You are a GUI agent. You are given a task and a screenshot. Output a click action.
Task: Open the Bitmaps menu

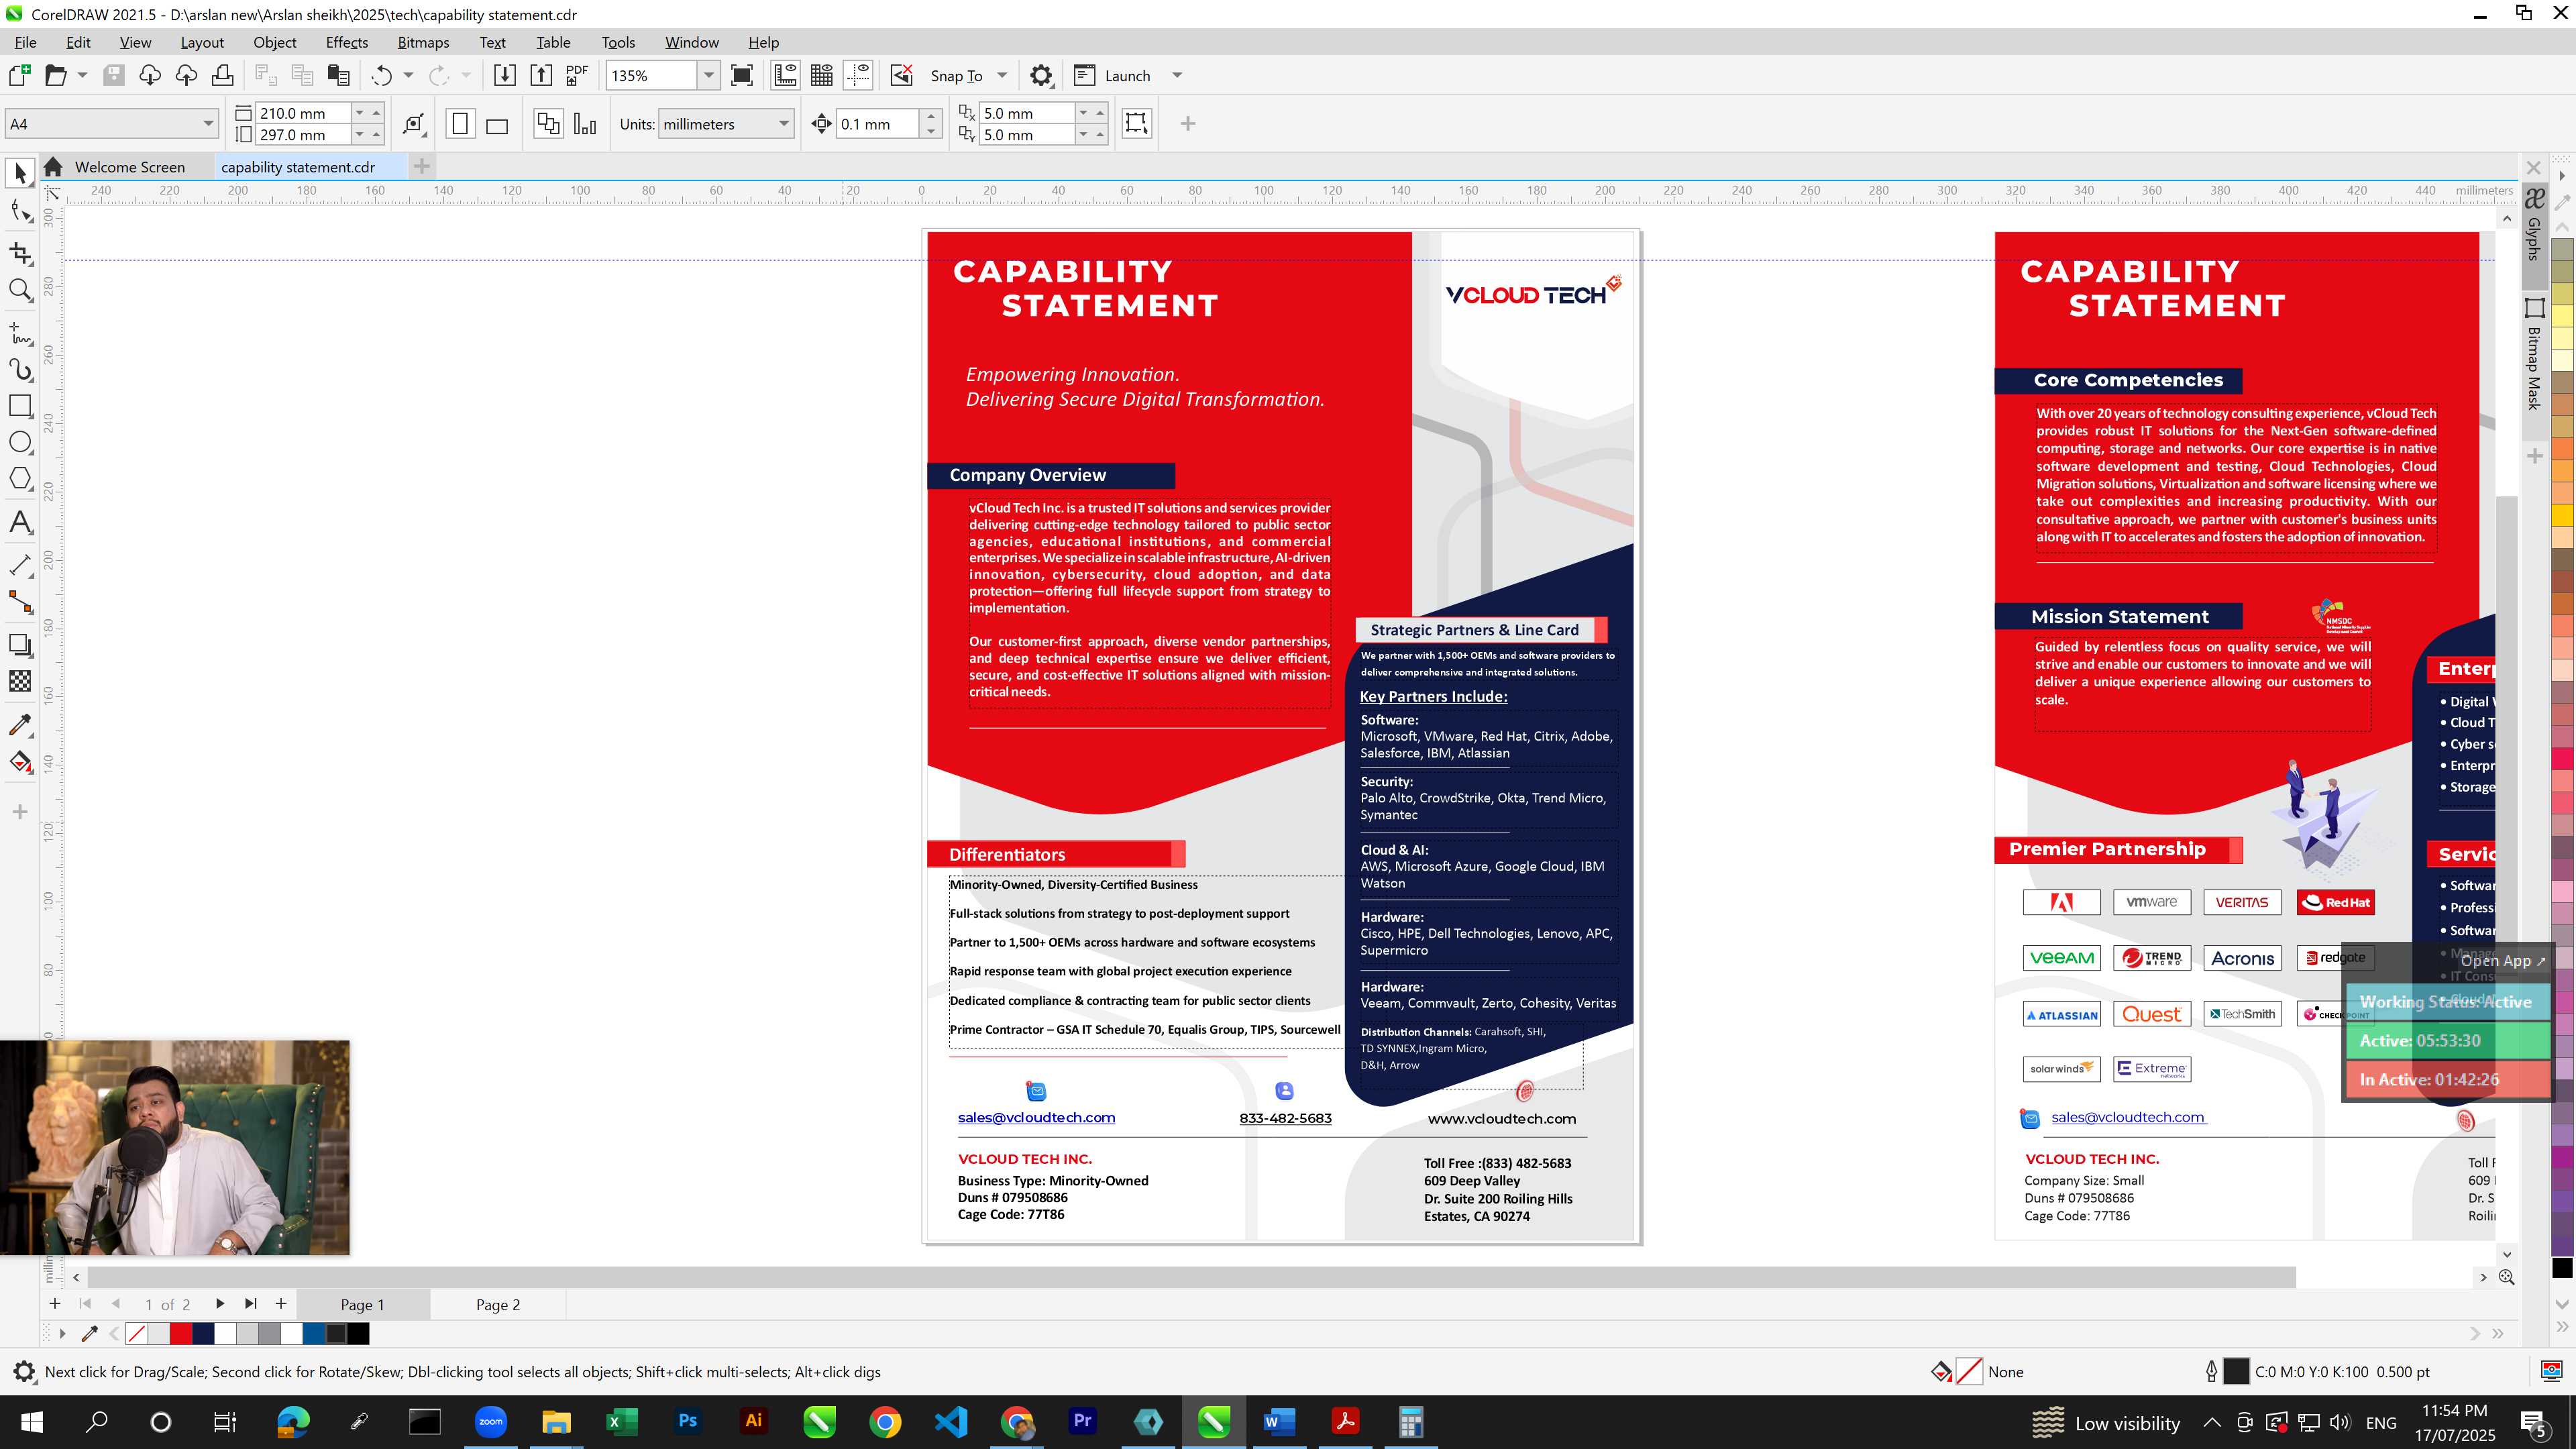point(423,42)
